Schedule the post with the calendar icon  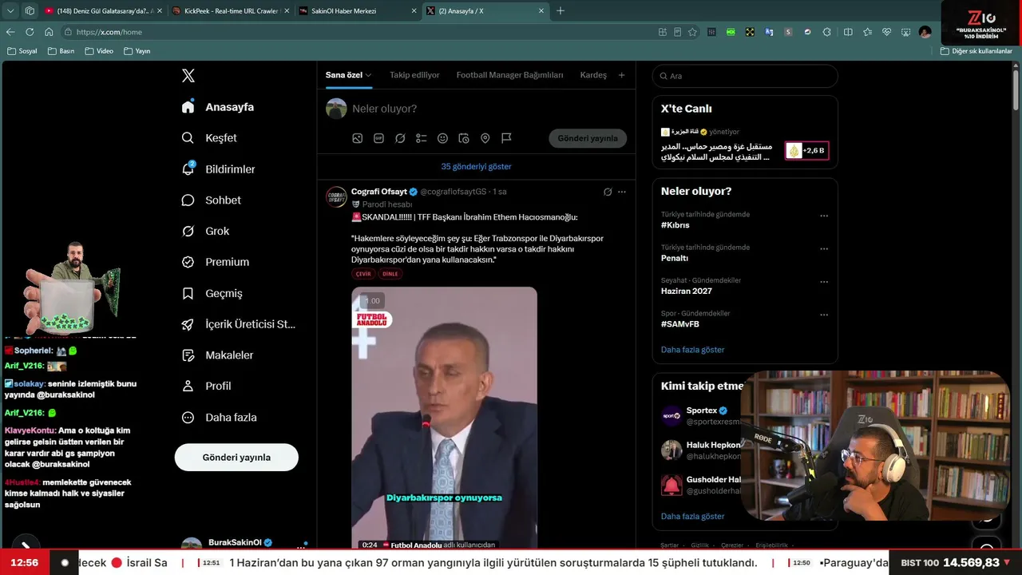pos(464,138)
